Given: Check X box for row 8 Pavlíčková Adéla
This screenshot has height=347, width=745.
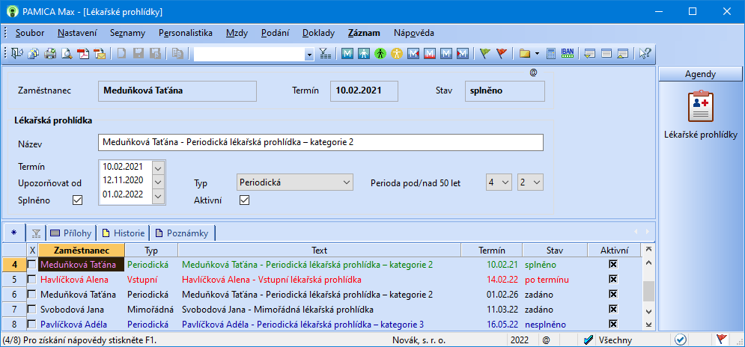Looking at the screenshot, I should 32,325.
